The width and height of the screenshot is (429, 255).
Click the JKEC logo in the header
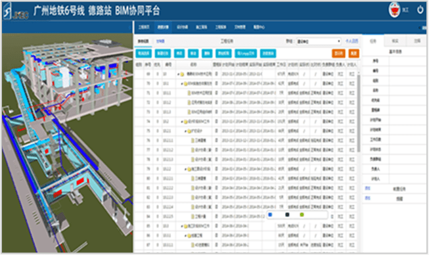pyautogui.click(x=16, y=11)
